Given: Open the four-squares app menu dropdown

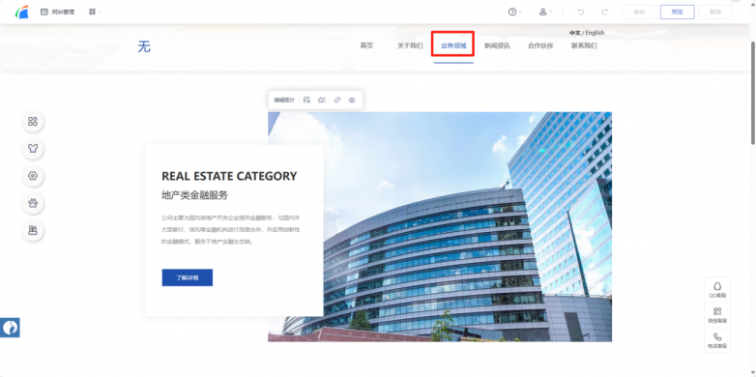Looking at the screenshot, I should click(x=95, y=12).
